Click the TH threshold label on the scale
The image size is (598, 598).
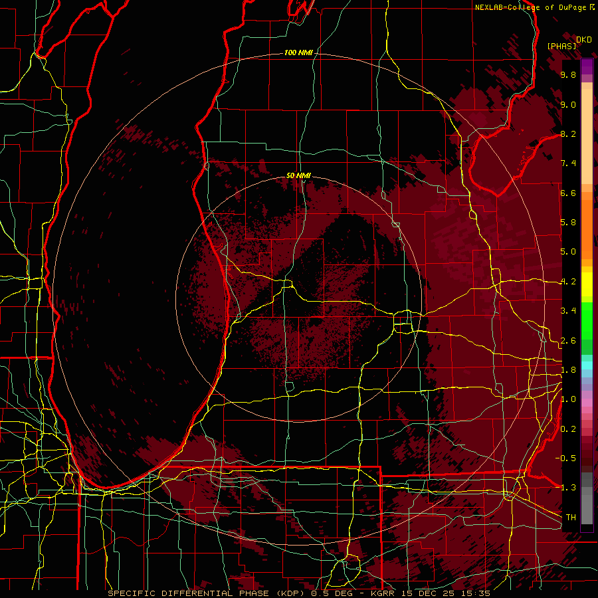pos(571,518)
